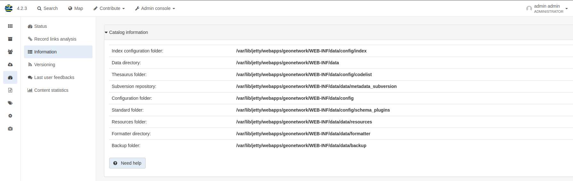Open the users and groups sidebar icon
The height and width of the screenshot is (181, 573).
[x=10, y=52]
